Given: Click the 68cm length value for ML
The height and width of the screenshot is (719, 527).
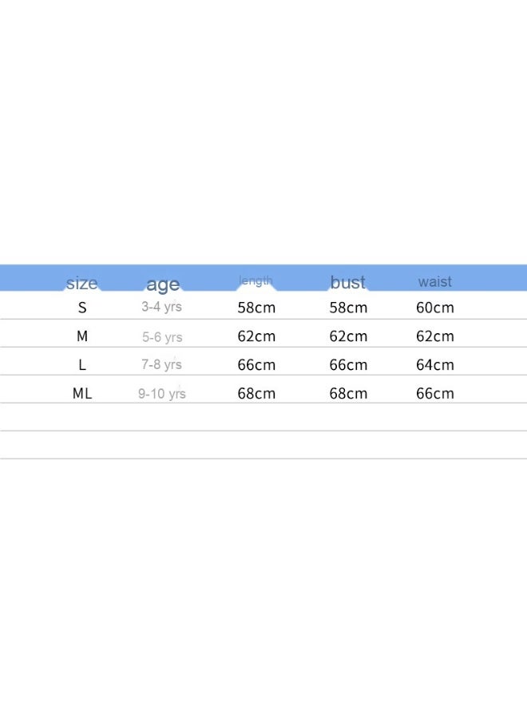Looking at the screenshot, I should click(256, 393).
